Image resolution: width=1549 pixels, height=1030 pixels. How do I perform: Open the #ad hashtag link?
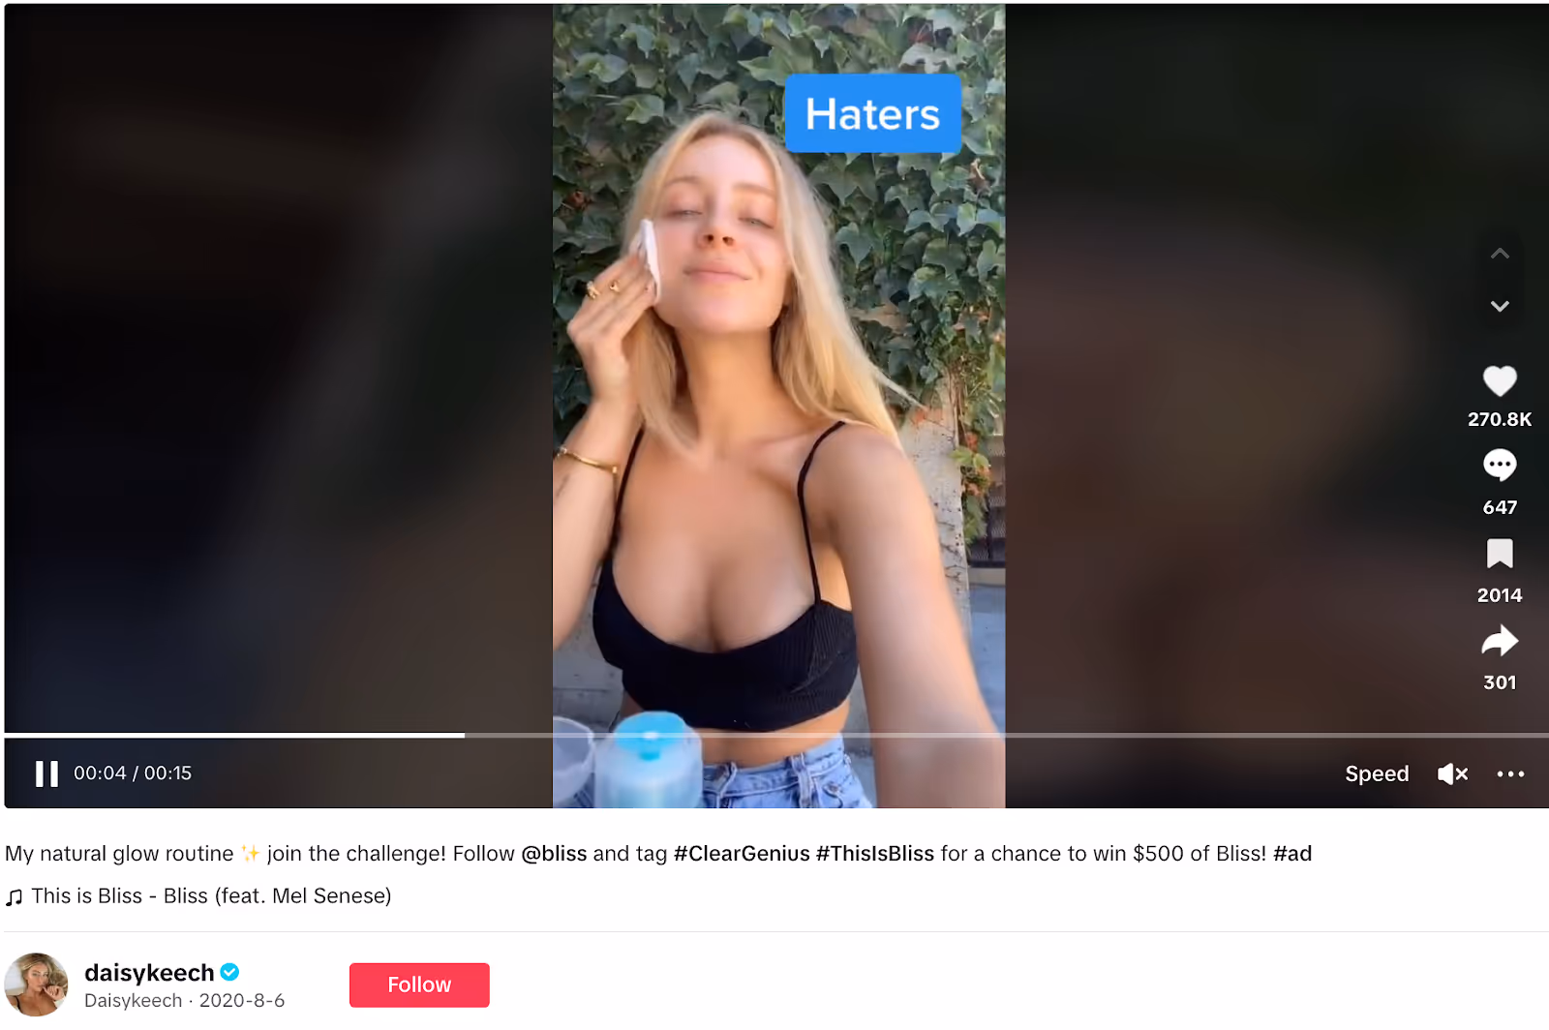pyautogui.click(x=1292, y=854)
